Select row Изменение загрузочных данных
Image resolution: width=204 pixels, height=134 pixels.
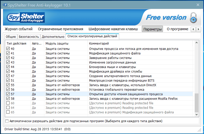(x=99, y=62)
